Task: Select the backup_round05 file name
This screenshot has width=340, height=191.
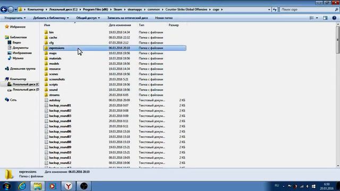Action: pyautogui.click(x=60, y=126)
